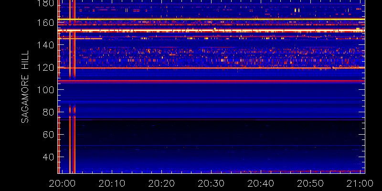Viewport: 382px width, 191px height.
Task: Click the 20:10 time axis label
Action: [x=112, y=183]
